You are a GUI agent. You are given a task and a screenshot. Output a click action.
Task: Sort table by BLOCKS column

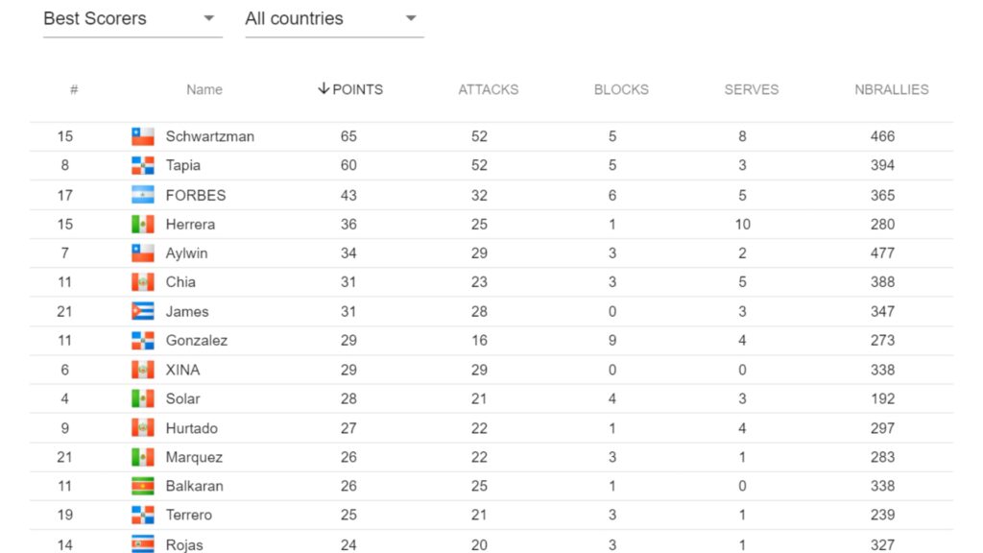(x=621, y=89)
